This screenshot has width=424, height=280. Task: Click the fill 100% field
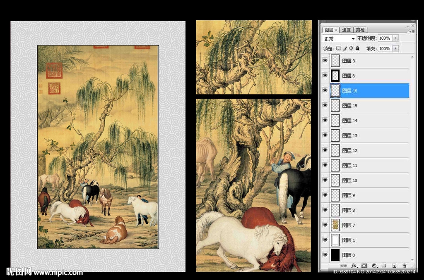pos(385,49)
